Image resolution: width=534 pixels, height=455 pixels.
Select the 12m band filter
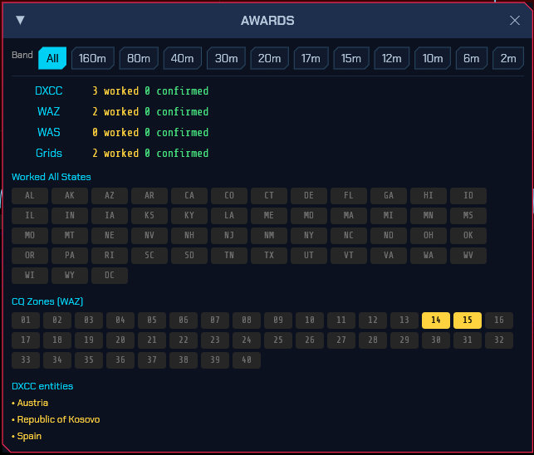coord(392,58)
